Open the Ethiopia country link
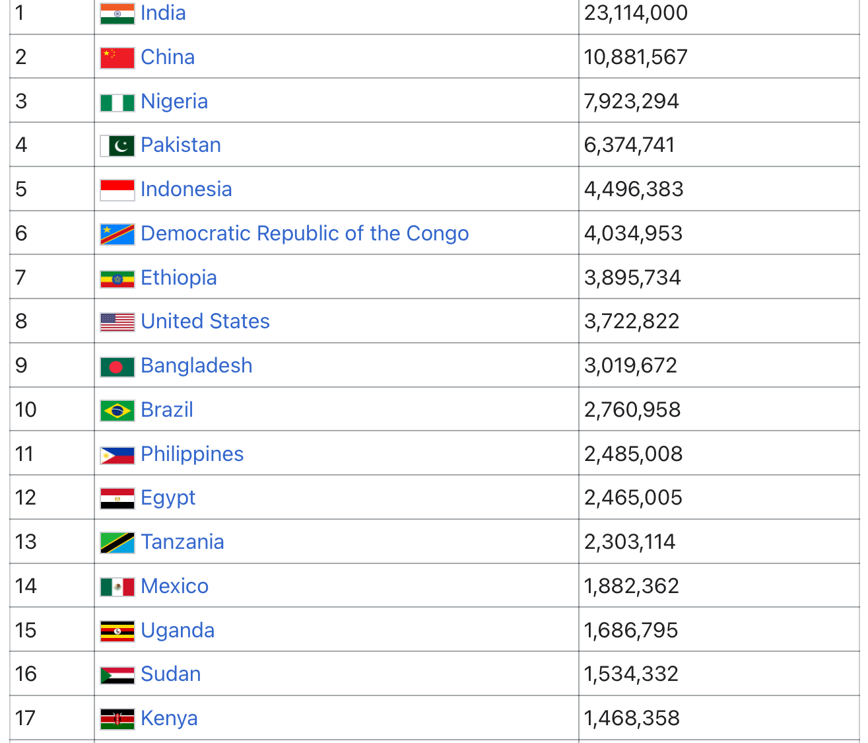 [179, 277]
